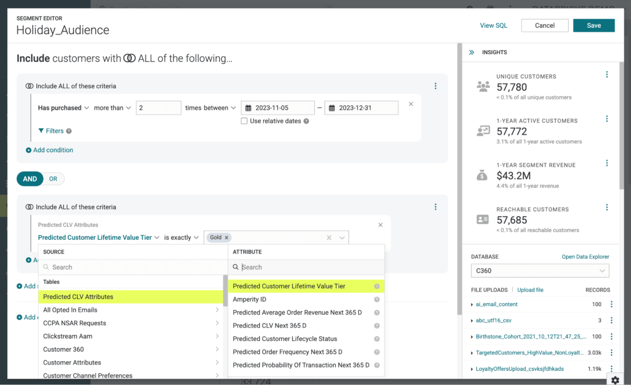The height and width of the screenshot is (385, 631).
Task: Open the Unique Customers kebab menu
Action: pyautogui.click(x=607, y=75)
